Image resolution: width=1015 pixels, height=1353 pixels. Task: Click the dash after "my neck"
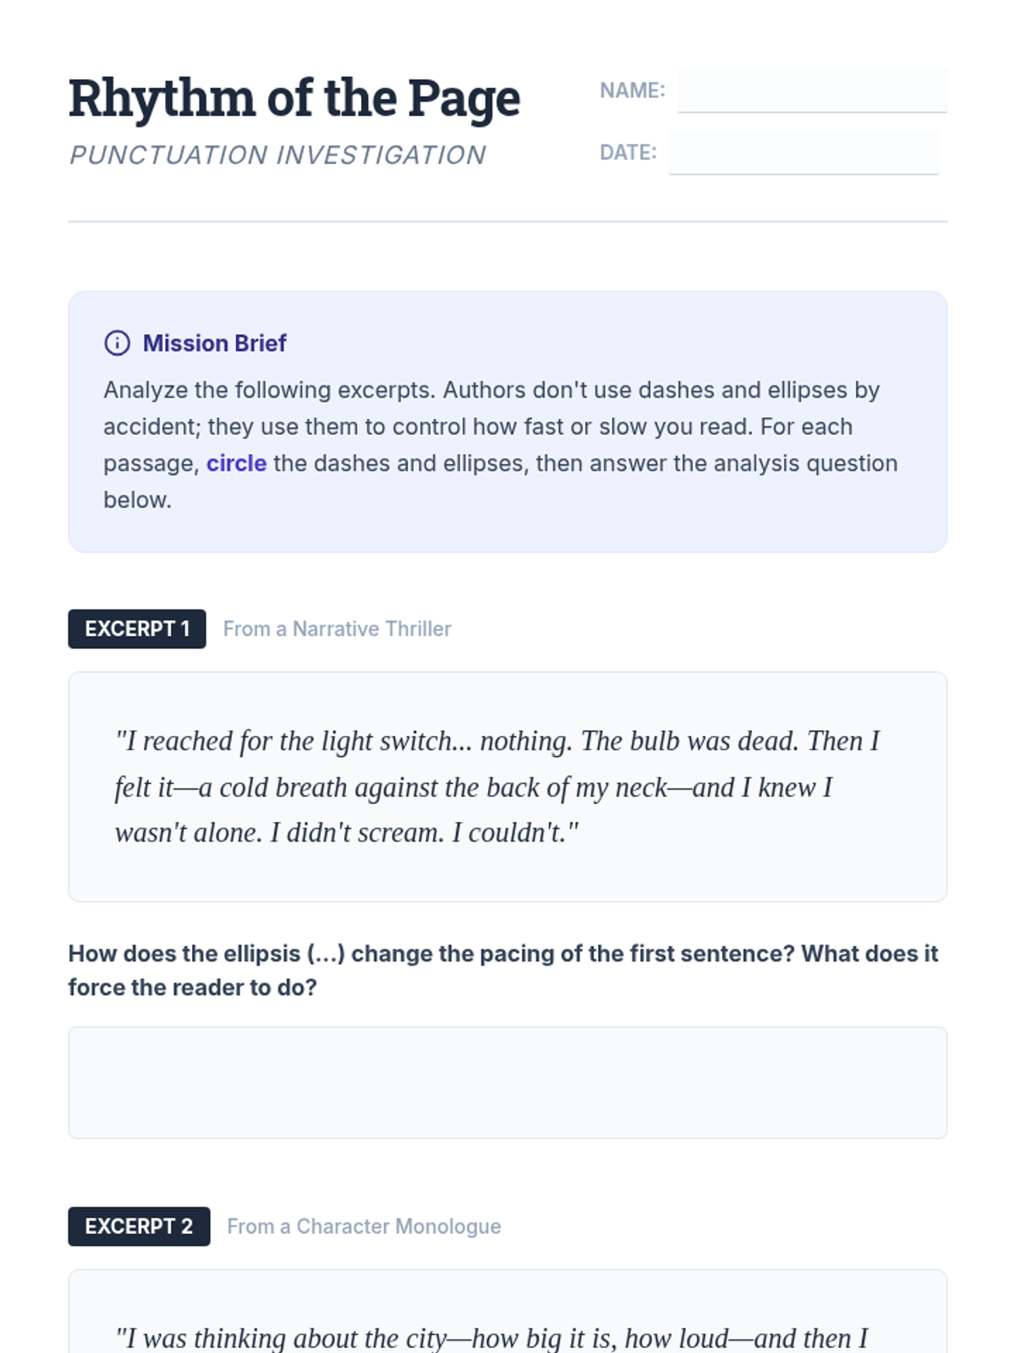679,788
